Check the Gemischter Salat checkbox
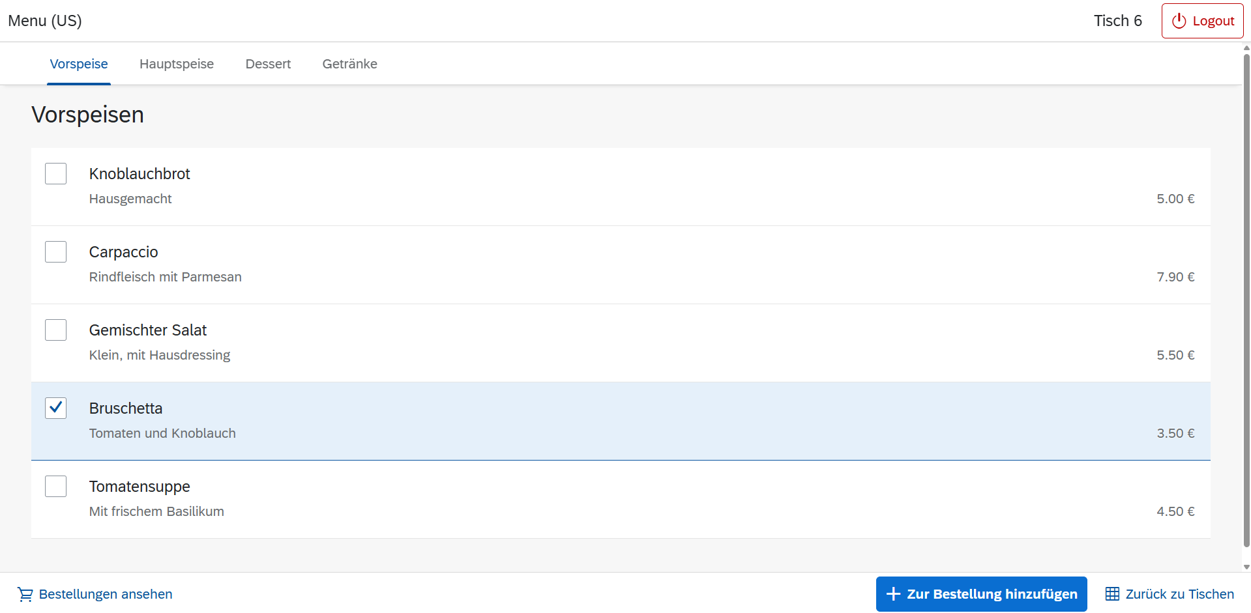This screenshot has height=613, width=1251. click(56, 330)
